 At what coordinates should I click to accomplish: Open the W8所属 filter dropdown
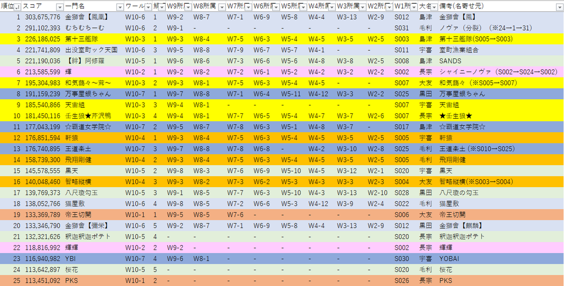point(221,7)
